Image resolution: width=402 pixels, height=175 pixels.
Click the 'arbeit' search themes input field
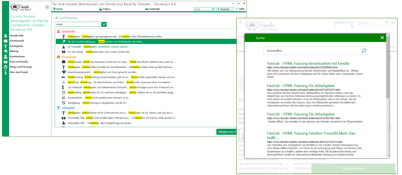click(77, 24)
